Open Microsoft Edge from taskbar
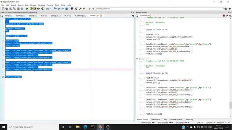The image size is (232, 130). 85,127
